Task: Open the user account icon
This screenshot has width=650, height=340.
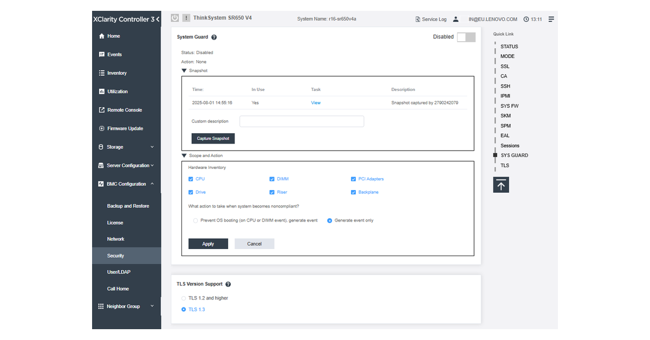Action: pos(456,19)
